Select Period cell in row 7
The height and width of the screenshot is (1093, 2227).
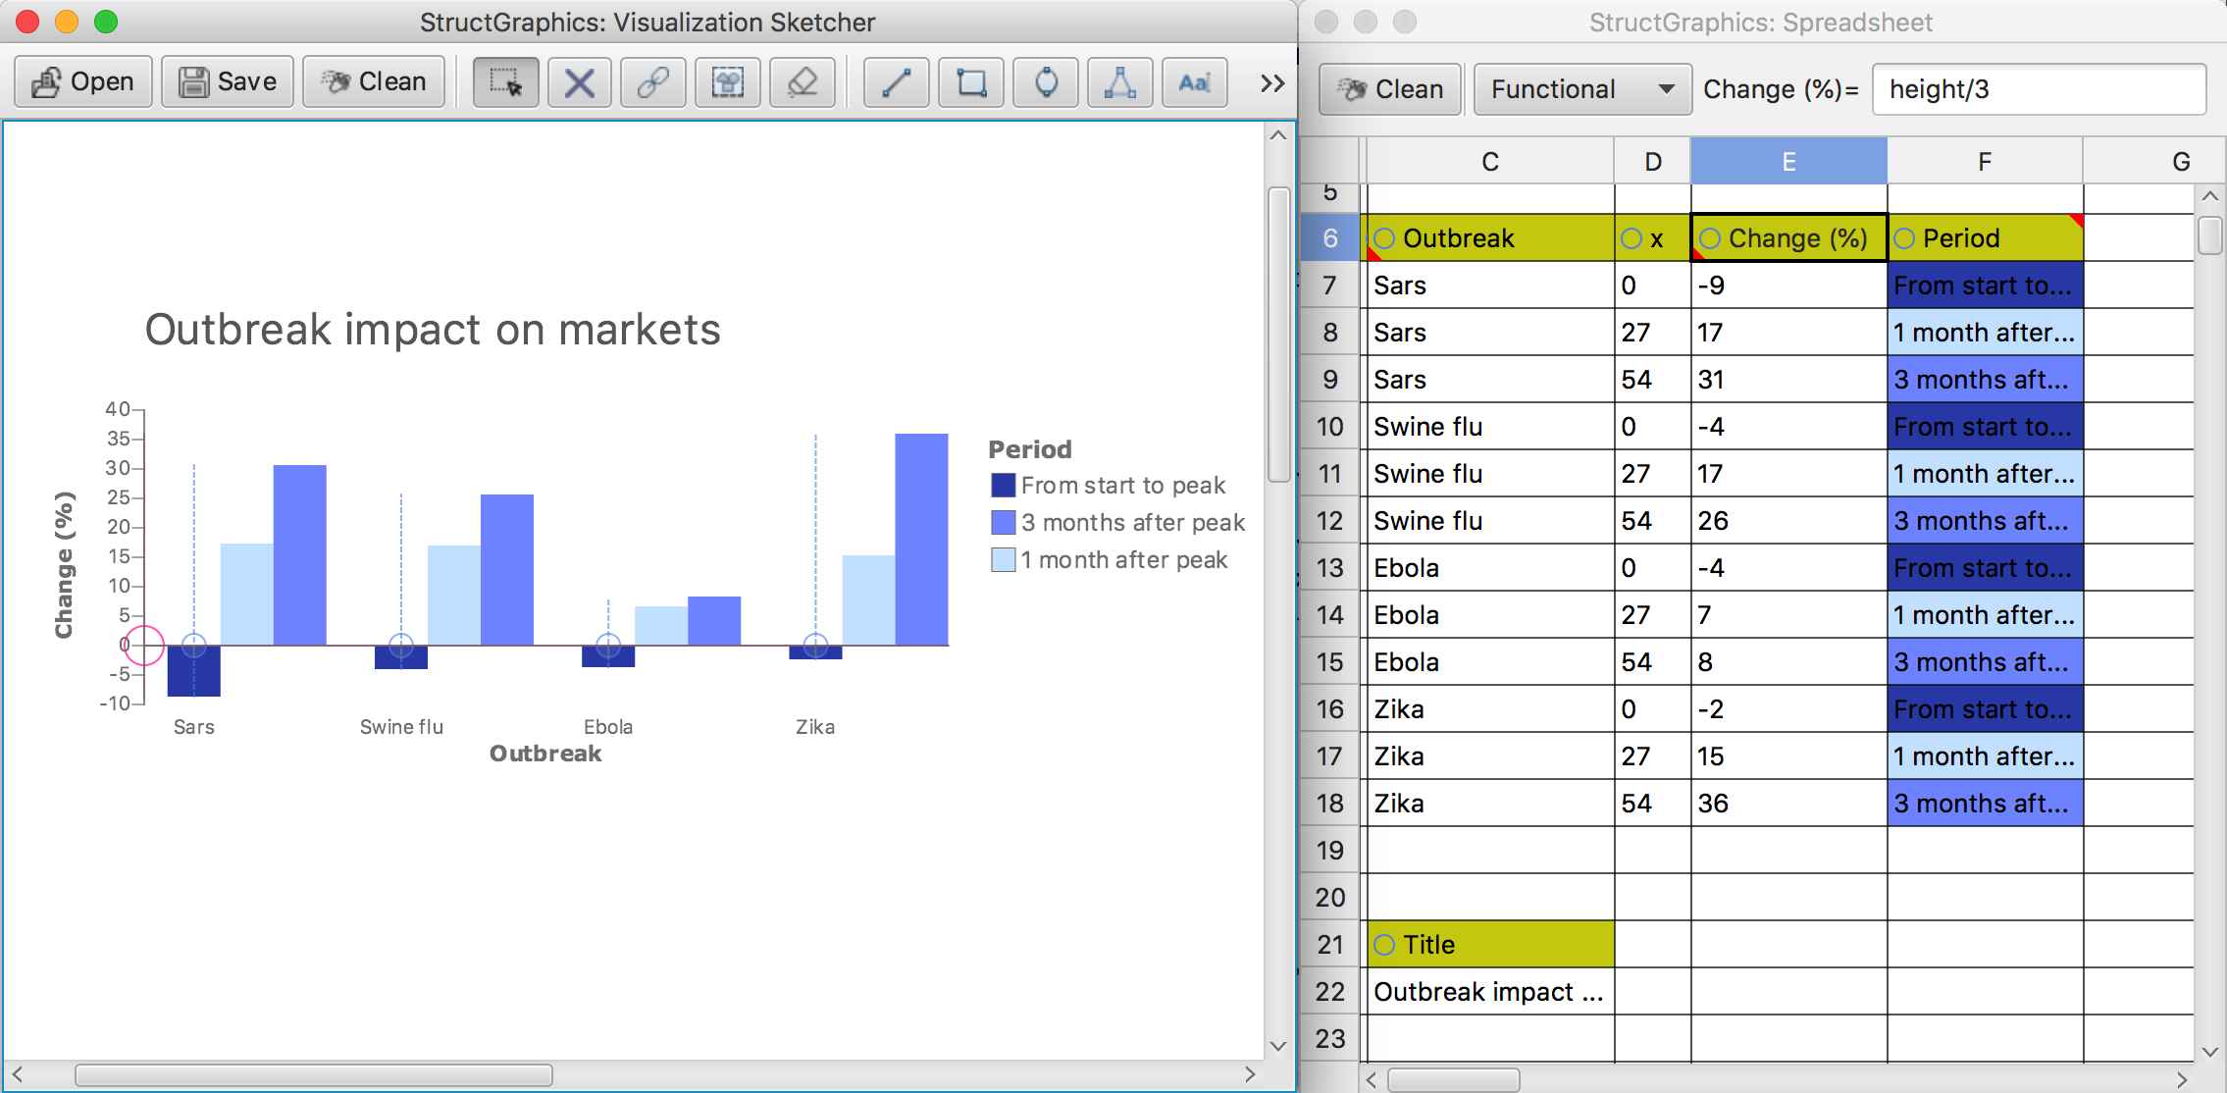[1985, 286]
